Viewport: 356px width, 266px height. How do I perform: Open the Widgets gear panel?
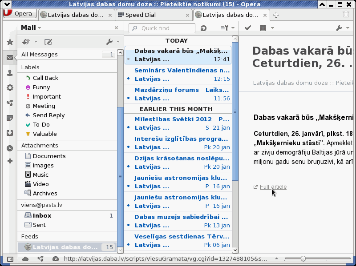(10, 87)
